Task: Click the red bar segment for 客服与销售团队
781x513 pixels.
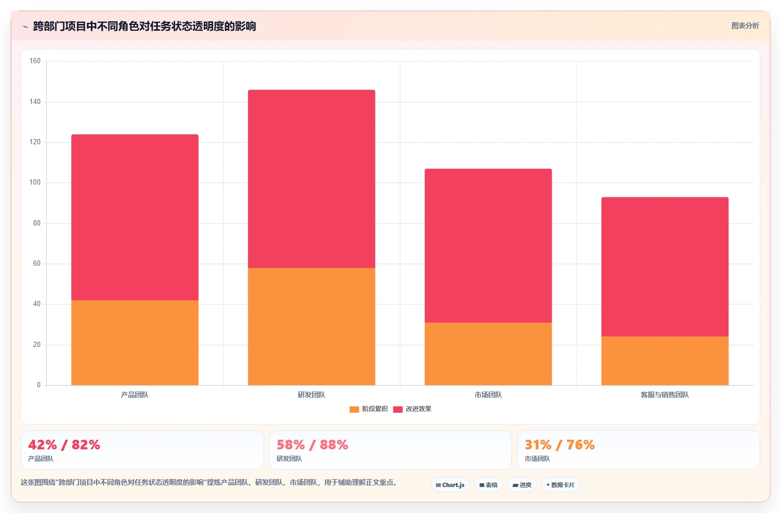Action: (665, 267)
